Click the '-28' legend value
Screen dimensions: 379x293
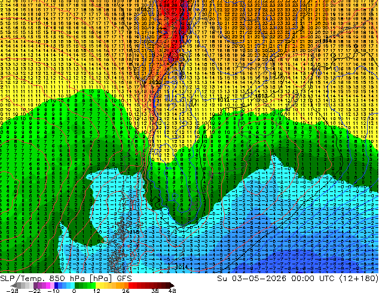(x=12, y=291)
